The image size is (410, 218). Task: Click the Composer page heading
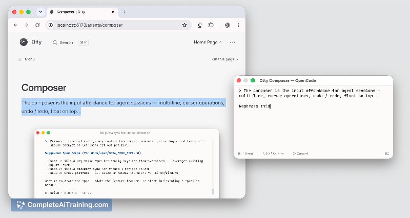coord(44,88)
